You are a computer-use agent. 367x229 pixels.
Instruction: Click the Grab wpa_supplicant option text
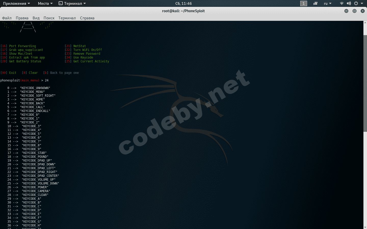point(26,50)
